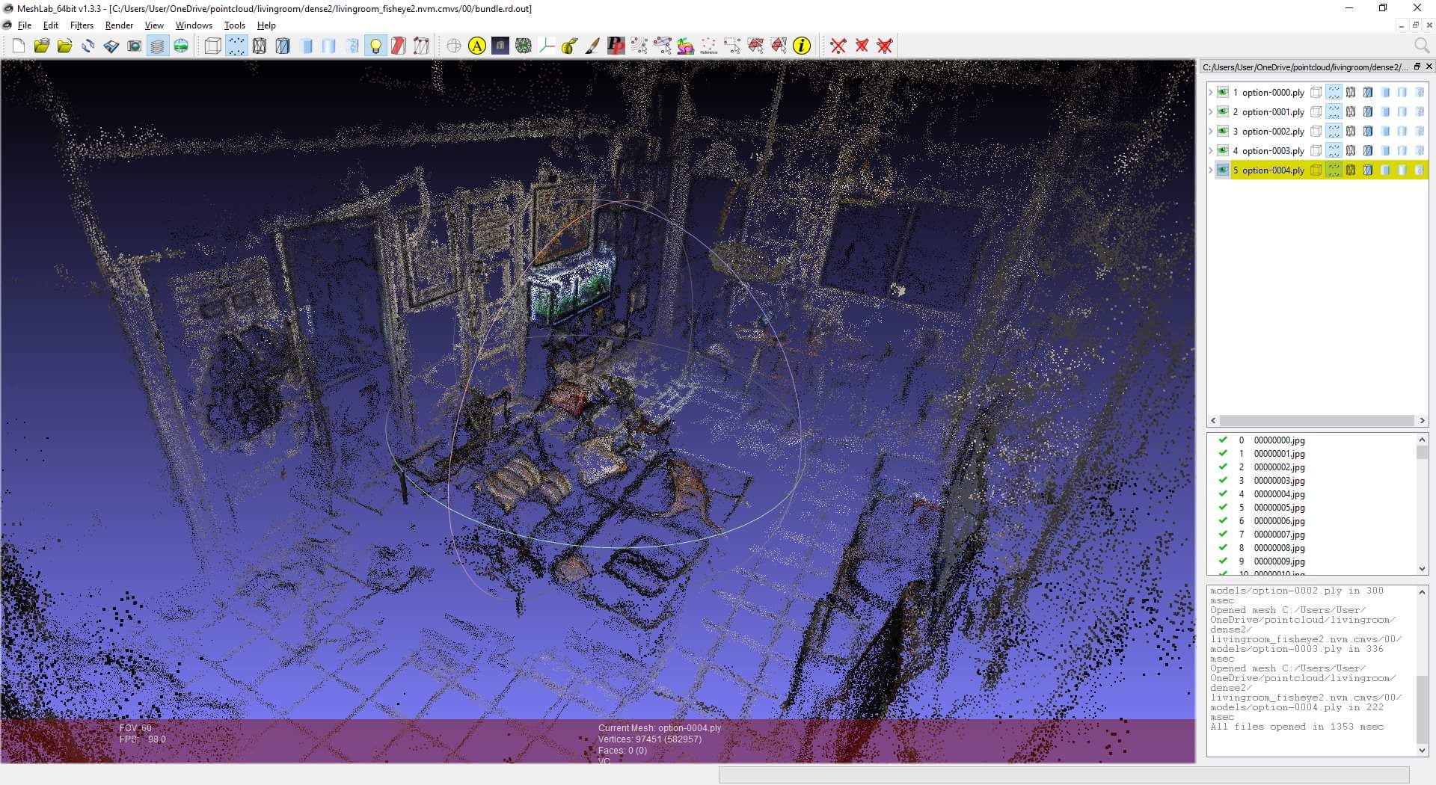Open the Tools menu
The height and width of the screenshot is (785, 1436).
[235, 25]
